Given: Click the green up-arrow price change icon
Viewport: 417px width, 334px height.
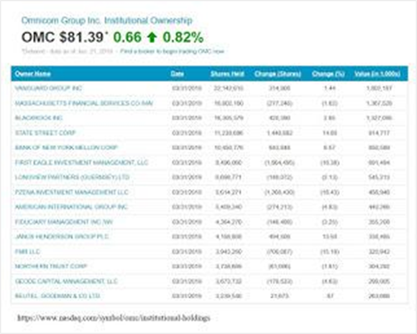Looking at the screenshot, I should [152, 37].
